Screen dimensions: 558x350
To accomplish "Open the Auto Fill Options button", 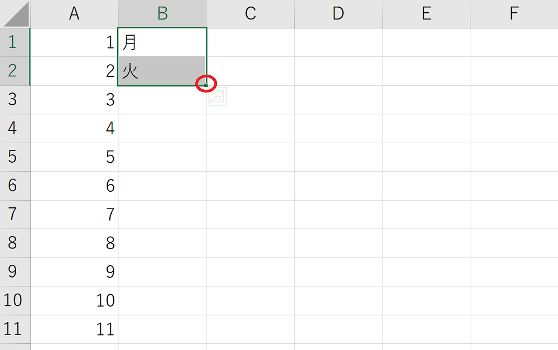I will [218, 96].
